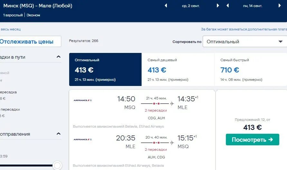
Task: Go to next return date after пн, 14 сент.
Action: tap(280, 6)
